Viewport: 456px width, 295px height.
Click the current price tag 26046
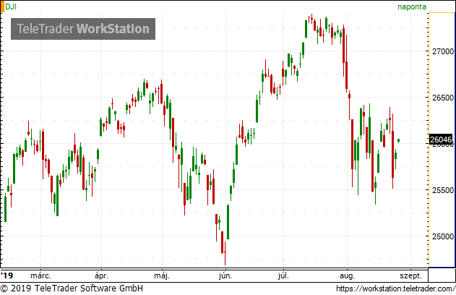pyautogui.click(x=441, y=140)
